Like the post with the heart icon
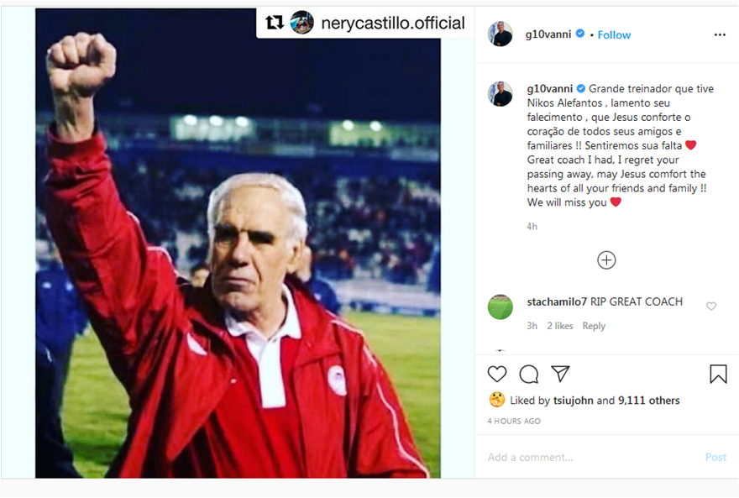 tap(497, 374)
